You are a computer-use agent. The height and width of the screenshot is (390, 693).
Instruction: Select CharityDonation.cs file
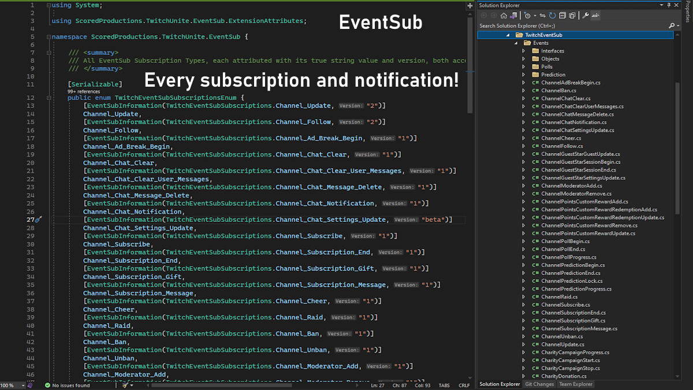[x=564, y=376]
